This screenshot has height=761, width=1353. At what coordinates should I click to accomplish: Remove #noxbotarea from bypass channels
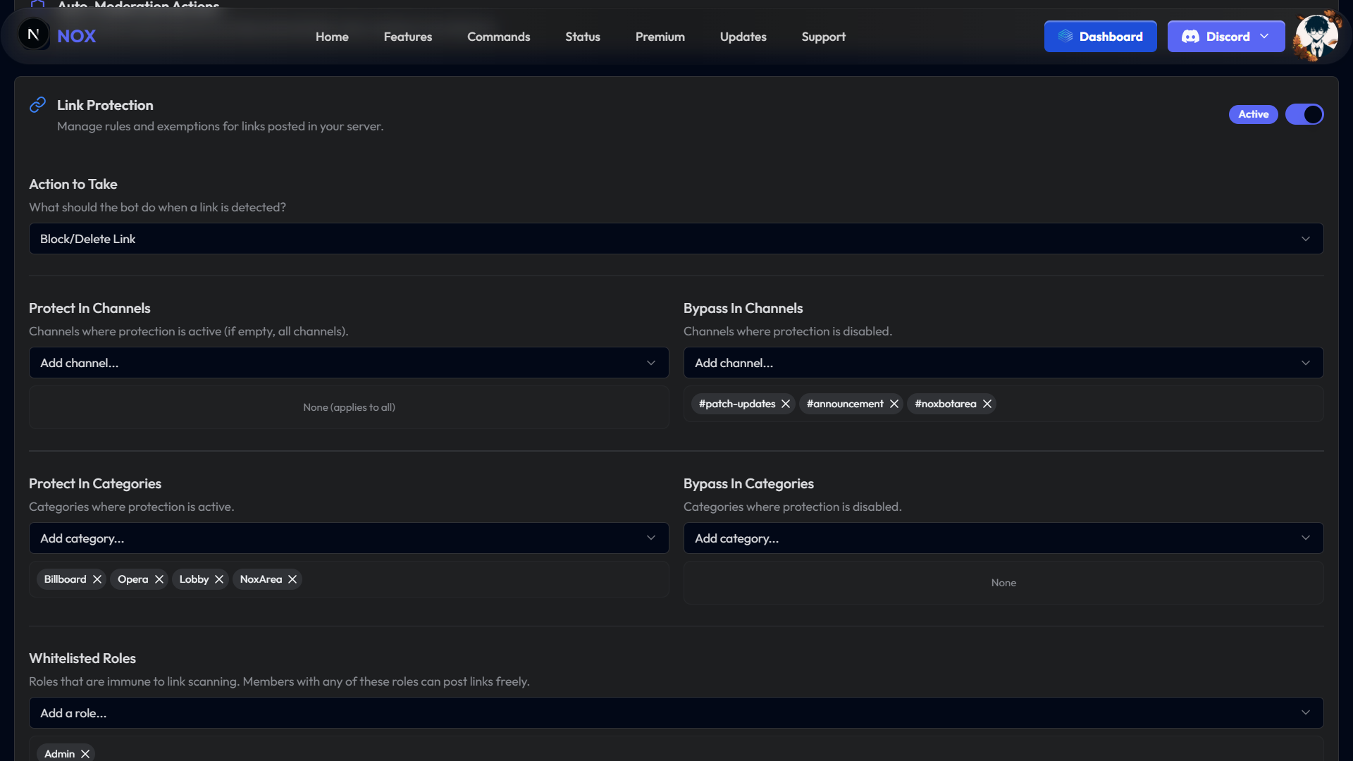987,404
